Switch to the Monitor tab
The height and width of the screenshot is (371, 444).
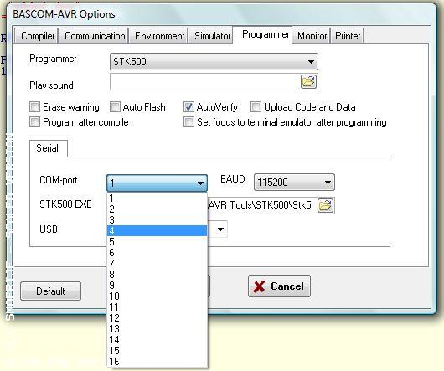312,36
